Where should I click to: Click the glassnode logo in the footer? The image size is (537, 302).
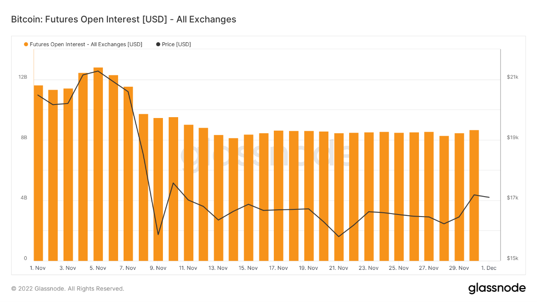click(497, 288)
